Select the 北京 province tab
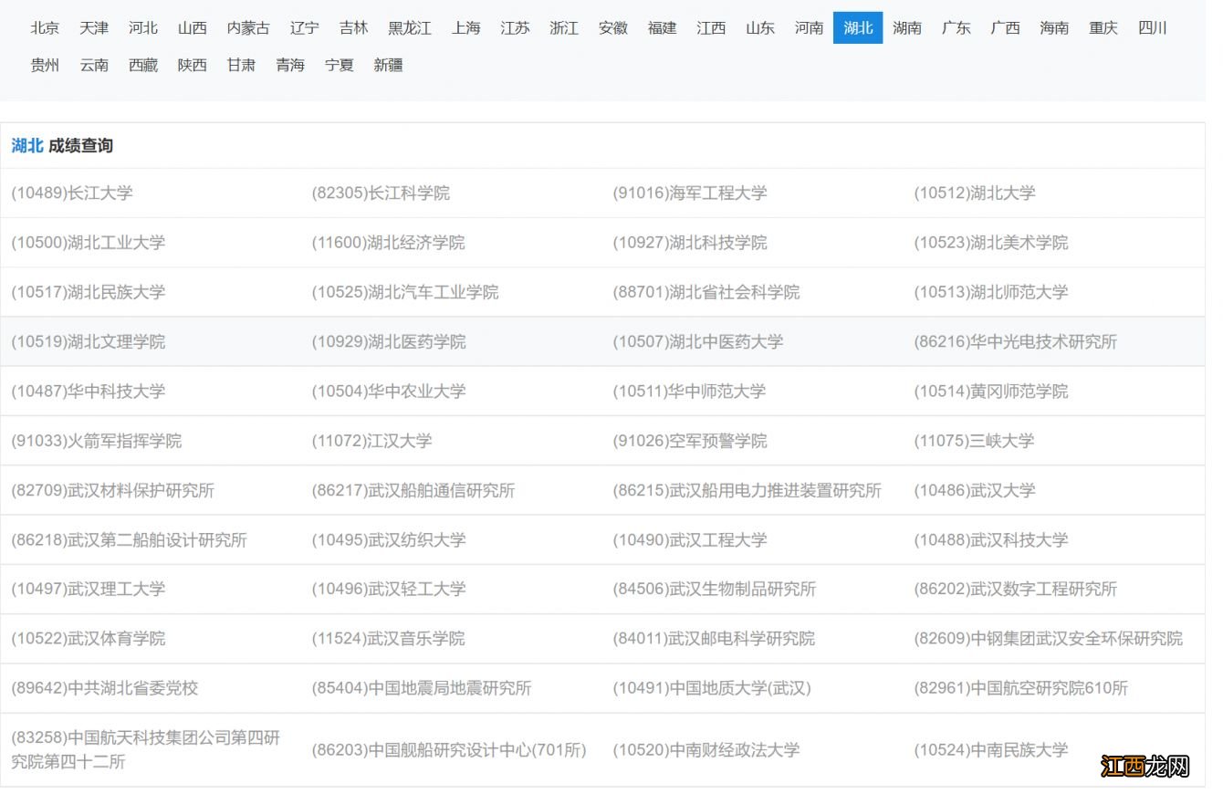 coord(45,27)
